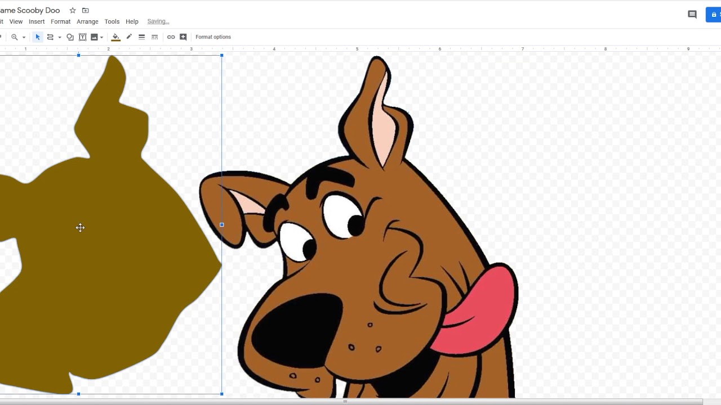Select the Text box tool
The height and width of the screenshot is (405, 721).
click(x=82, y=37)
